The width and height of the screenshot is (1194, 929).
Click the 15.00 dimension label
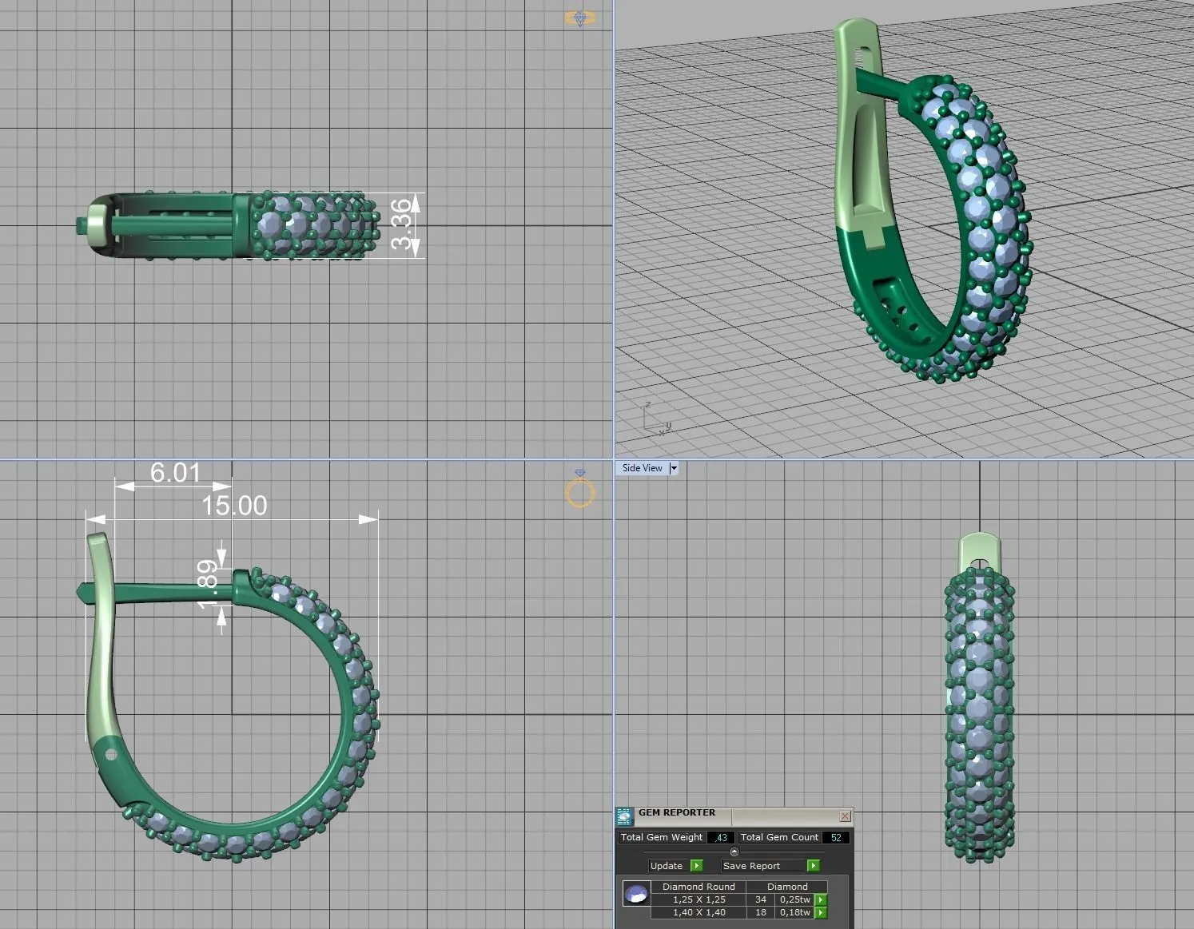(234, 506)
